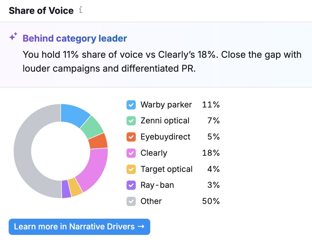
Task: Click Clearly's 18% value in the legend
Action: click(x=211, y=153)
